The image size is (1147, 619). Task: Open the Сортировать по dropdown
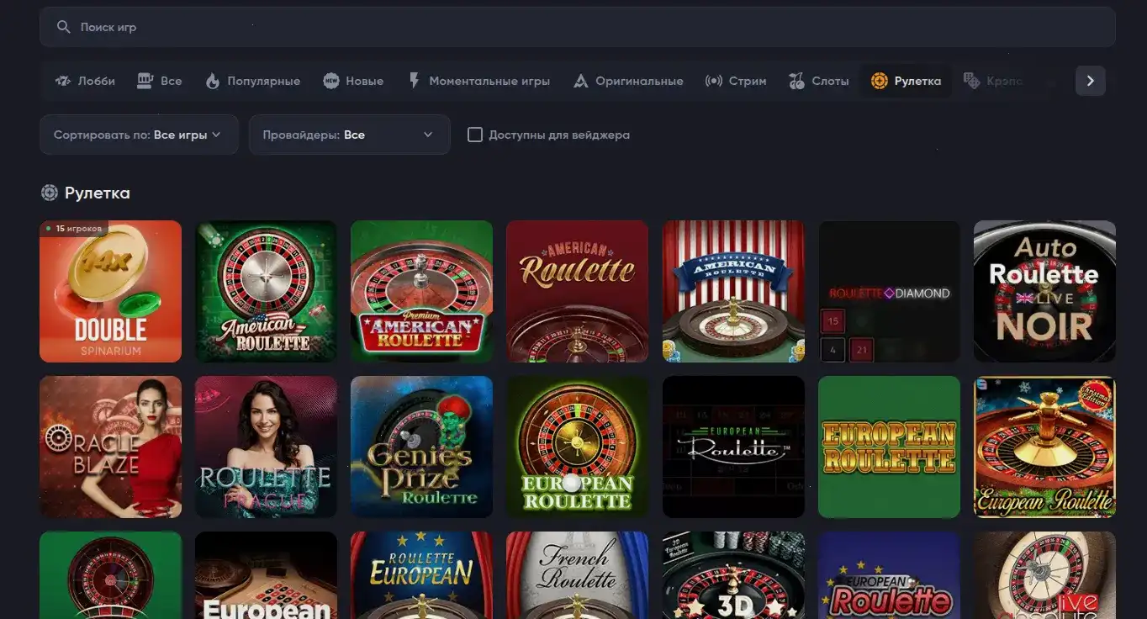pos(139,134)
